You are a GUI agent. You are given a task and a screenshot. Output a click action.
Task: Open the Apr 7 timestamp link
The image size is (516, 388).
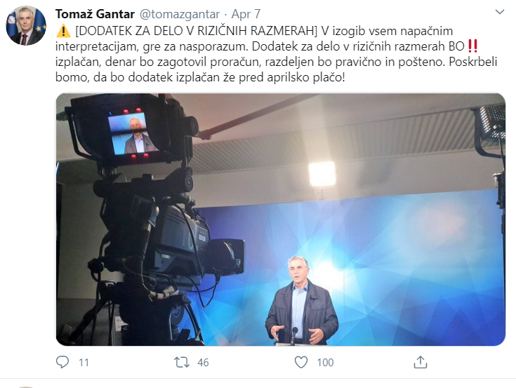(x=246, y=14)
